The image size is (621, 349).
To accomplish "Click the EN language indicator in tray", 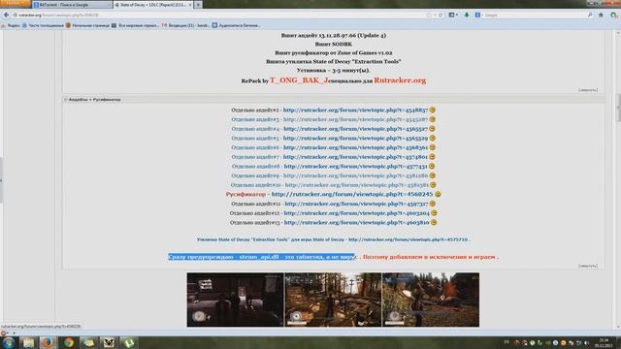I will [x=507, y=342].
